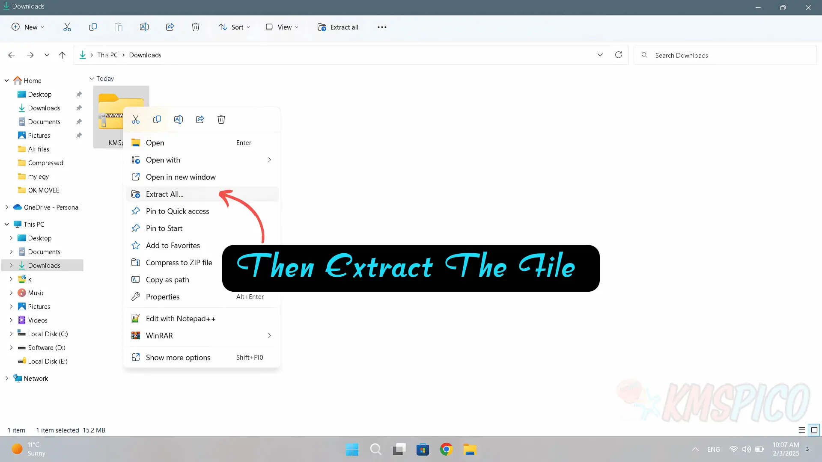Open recent locations chevron near navigation arrows
822x462 pixels.
click(47, 55)
